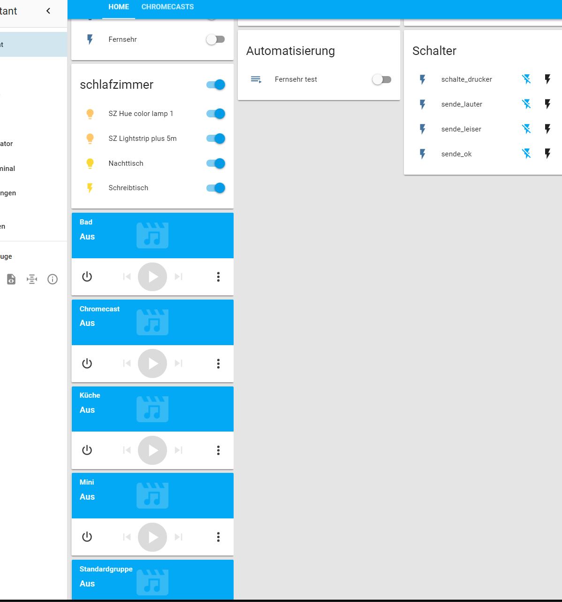Viewport: 562px width, 602px height.
Task: Click the Schreibtisch flash icon
Action: [90, 188]
